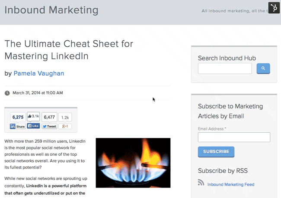The height and width of the screenshot is (198, 281).
Task: Click the Google 1.2k count bubble
Action: 65,117
